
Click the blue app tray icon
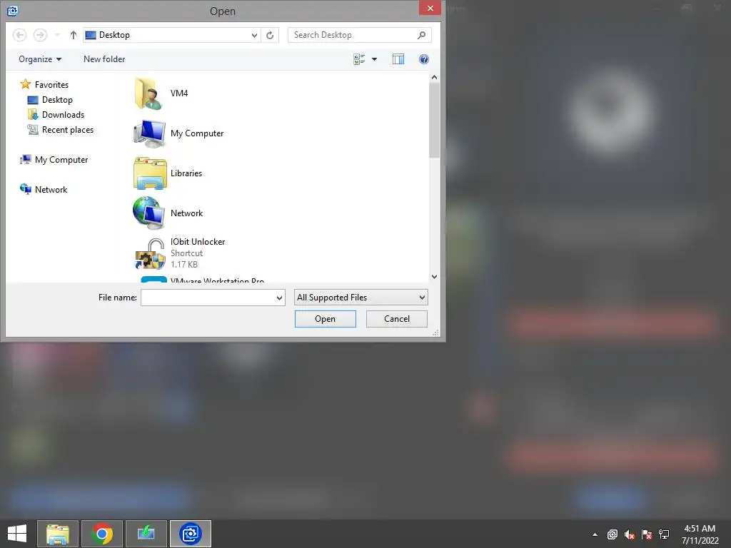(x=612, y=534)
